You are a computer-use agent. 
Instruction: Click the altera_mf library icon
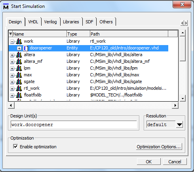click(x=19, y=62)
